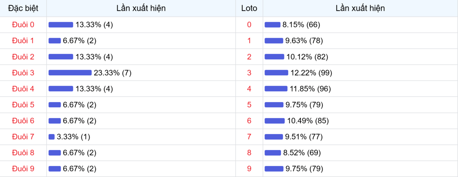458x177 pixels.
Task: Click the 3.33% bar for Đuôi 7
Action: click(52, 137)
